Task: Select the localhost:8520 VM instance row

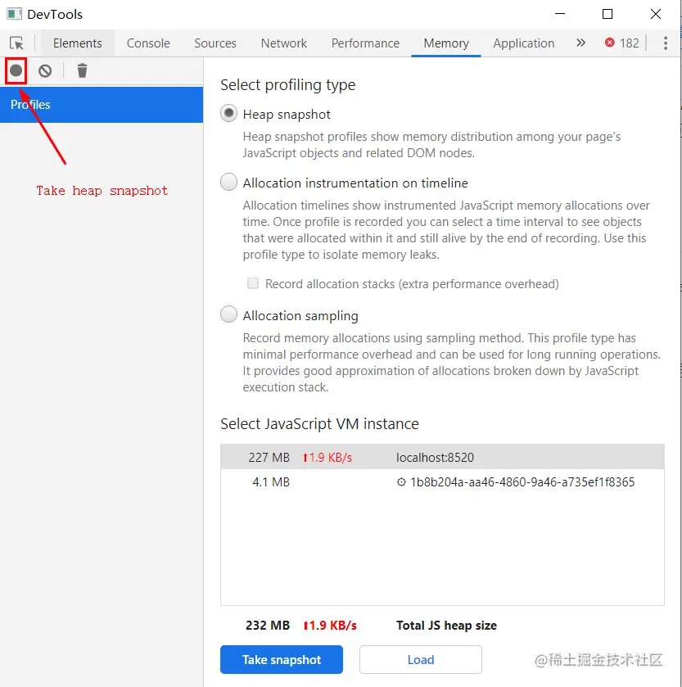Action: pyautogui.click(x=442, y=458)
